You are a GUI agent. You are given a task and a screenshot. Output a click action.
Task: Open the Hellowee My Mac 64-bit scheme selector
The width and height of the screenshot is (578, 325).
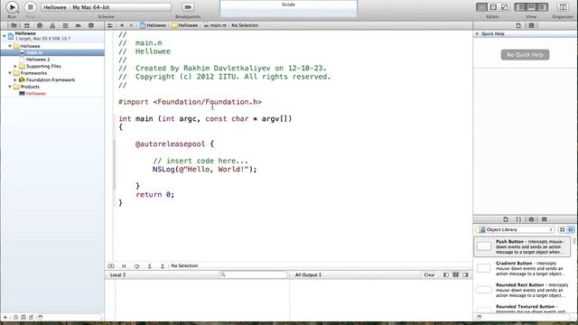click(107, 7)
